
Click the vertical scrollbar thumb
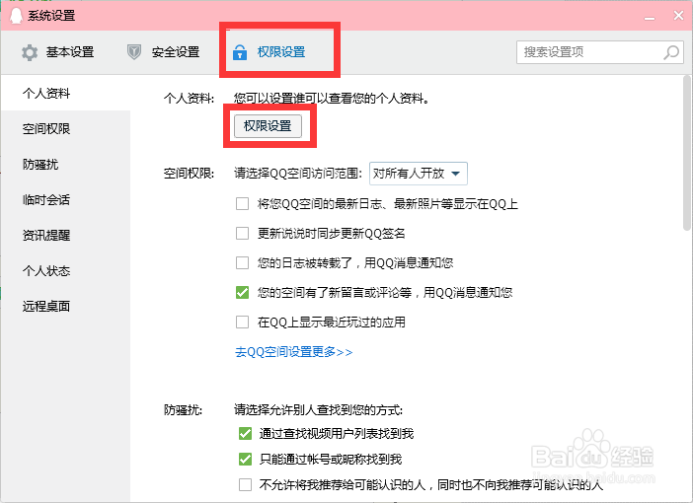click(687, 153)
